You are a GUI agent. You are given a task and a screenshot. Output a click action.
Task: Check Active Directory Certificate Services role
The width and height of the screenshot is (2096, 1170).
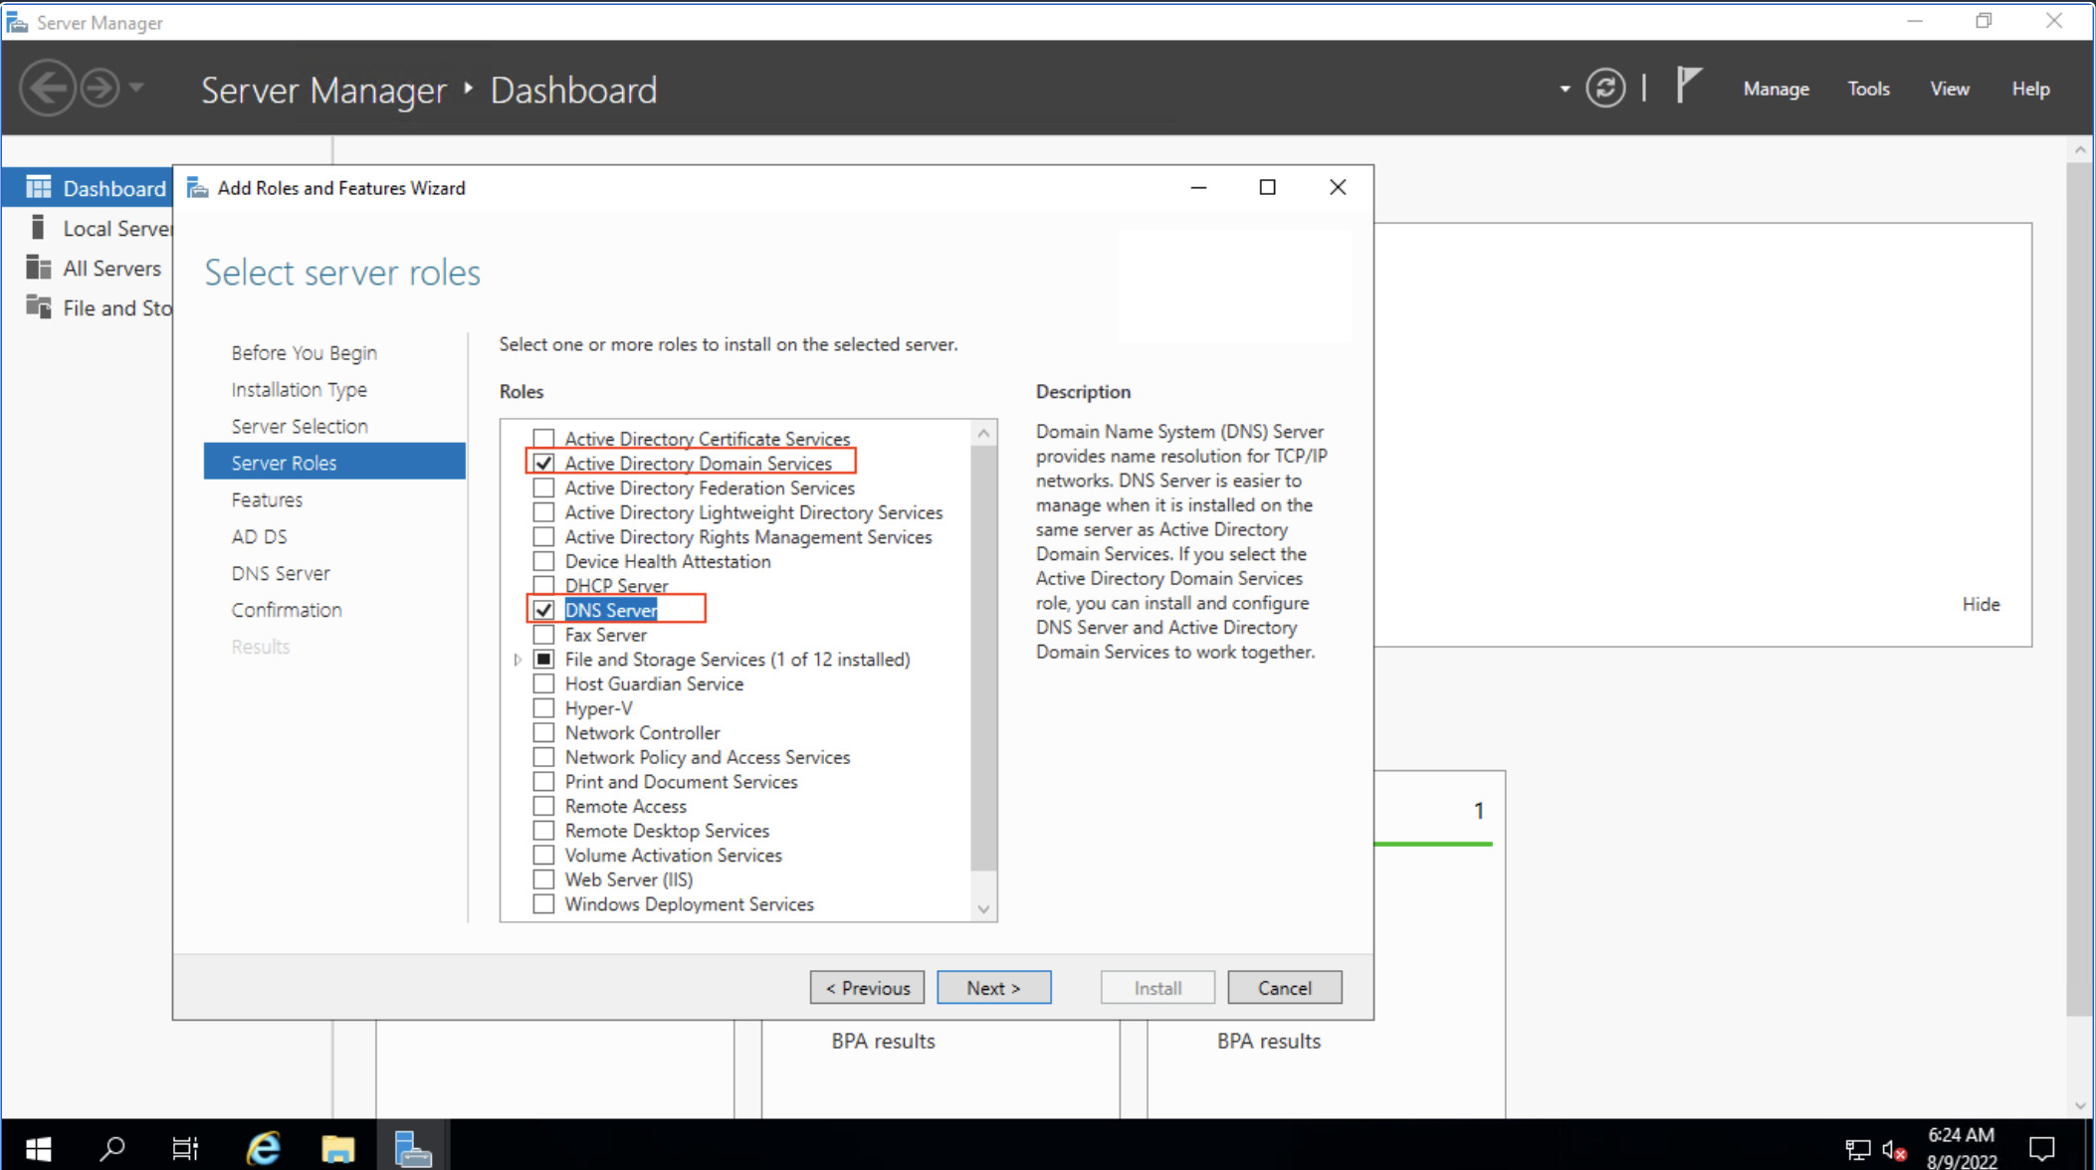[x=543, y=439]
